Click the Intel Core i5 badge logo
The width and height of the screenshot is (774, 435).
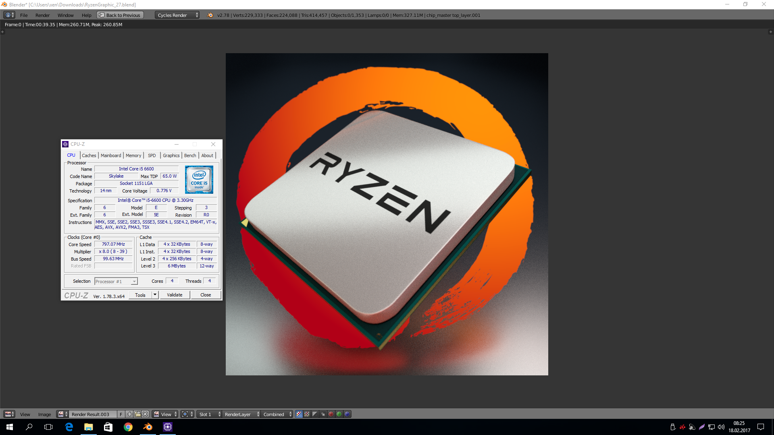tap(199, 180)
